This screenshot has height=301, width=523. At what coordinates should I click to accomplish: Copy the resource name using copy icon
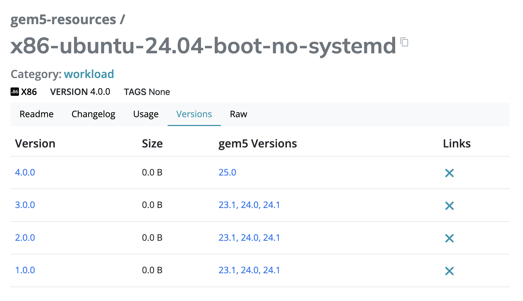click(x=404, y=42)
